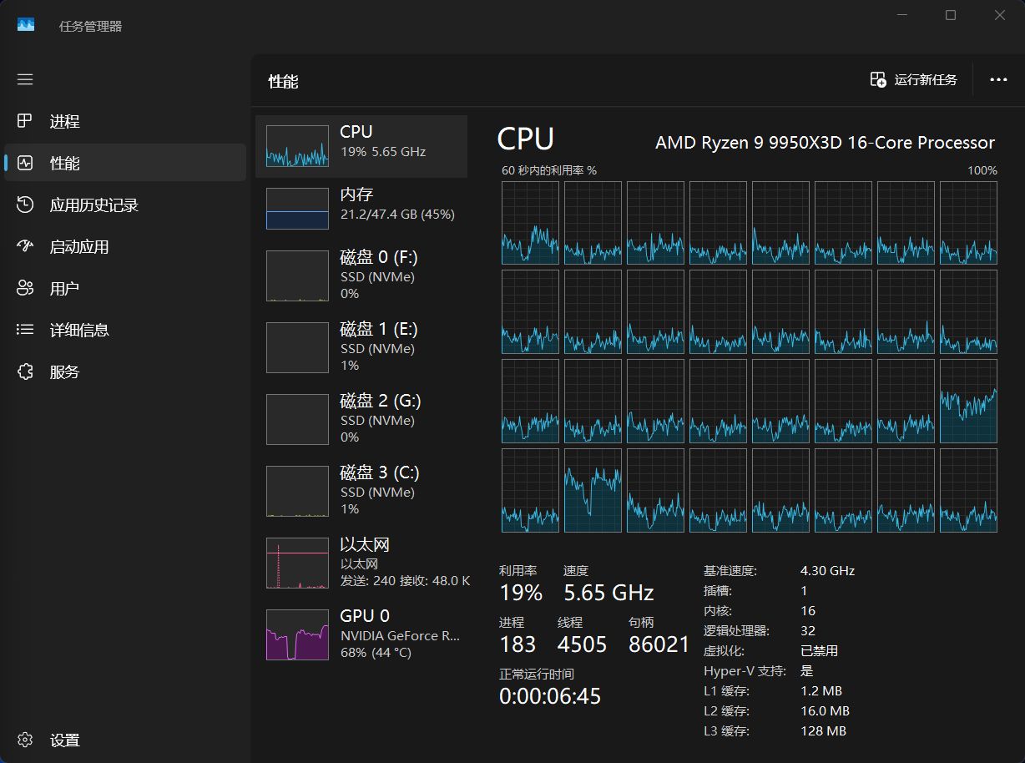The width and height of the screenshot is (1025, 763).
Task: Open 设置 settings gear icon
Action: tap(25, 740)
